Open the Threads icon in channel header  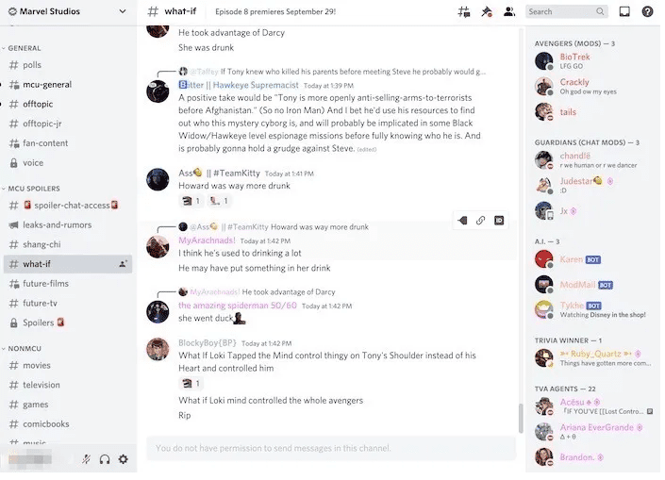(x=464, y=12)
